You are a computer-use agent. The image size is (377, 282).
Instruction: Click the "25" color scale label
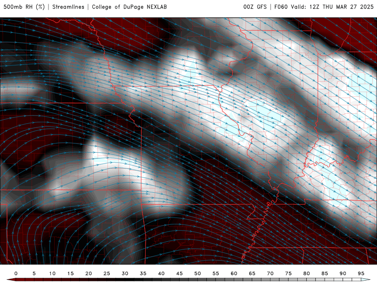[107, 274]
